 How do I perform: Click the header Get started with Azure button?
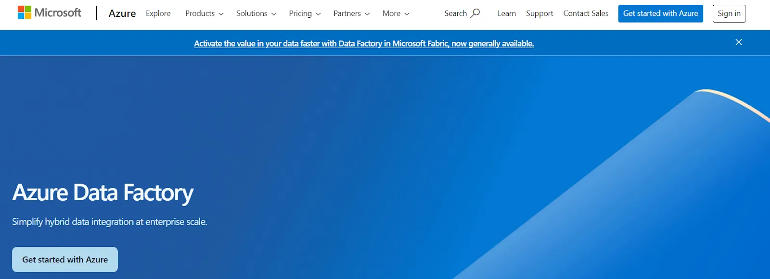(661, 13)
